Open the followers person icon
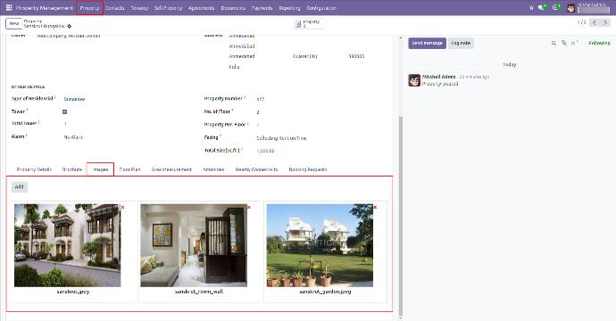The width and height of the screenshot is (616, 321). (574, 43)
